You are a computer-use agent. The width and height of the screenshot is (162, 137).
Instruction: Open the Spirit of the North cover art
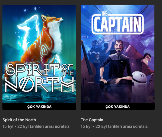tap(39, 54)
